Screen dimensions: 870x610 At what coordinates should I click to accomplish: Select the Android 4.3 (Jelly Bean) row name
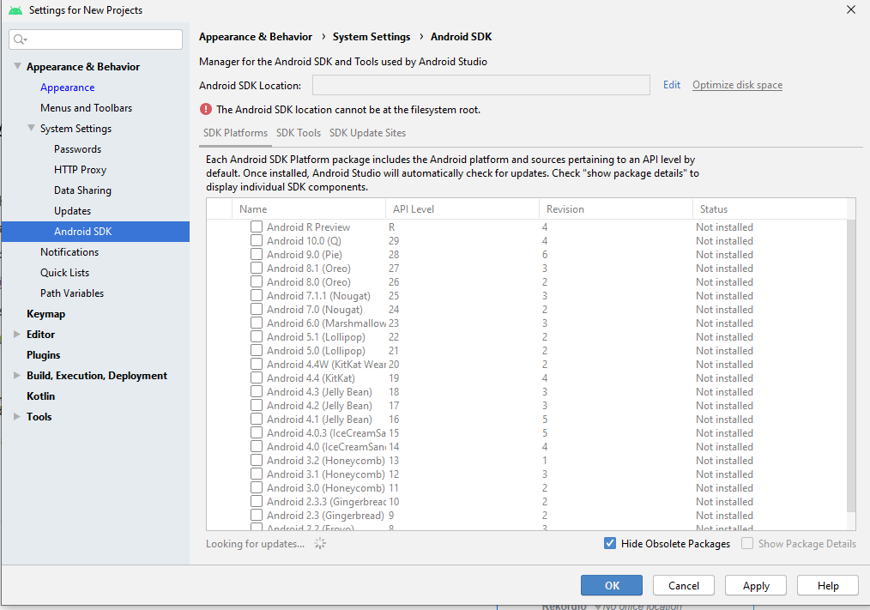(x=319, y=391)
